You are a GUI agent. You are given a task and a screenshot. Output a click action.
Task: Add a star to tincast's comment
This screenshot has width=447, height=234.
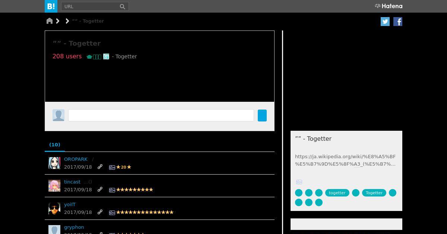coord(112,190)
